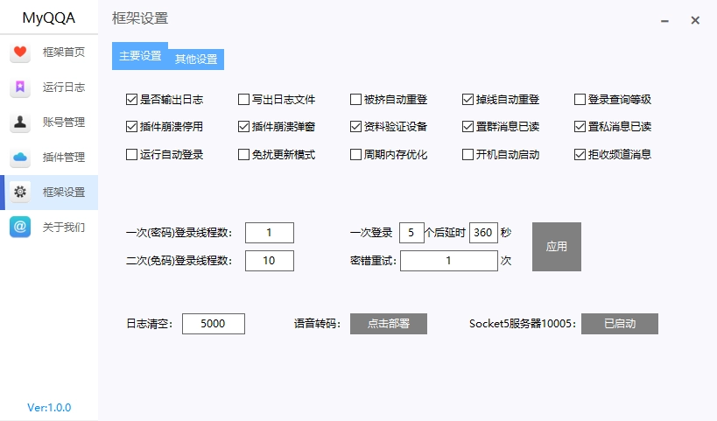Toggle the 开机自动启动 checkbox
Viewport: 717px width, 421px height.
point(468,155)
